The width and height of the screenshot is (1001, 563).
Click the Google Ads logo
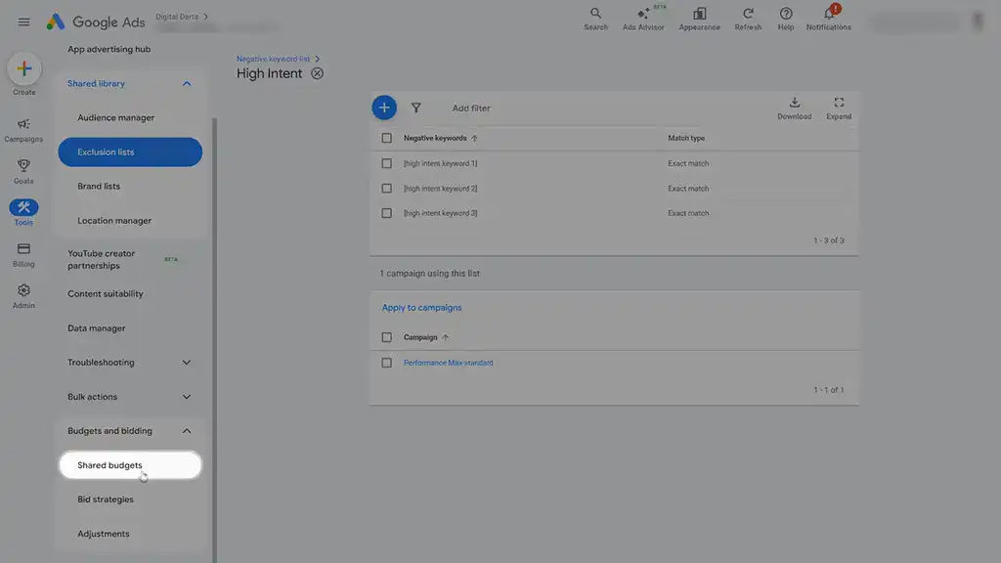tap(96, 22)
